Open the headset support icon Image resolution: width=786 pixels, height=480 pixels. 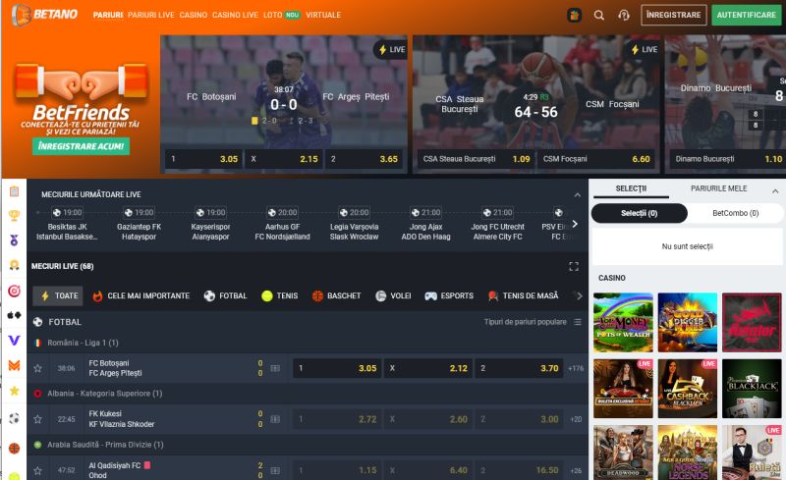624,15
